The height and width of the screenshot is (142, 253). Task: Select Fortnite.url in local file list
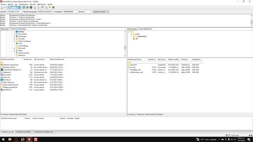[x=7, y=80]
